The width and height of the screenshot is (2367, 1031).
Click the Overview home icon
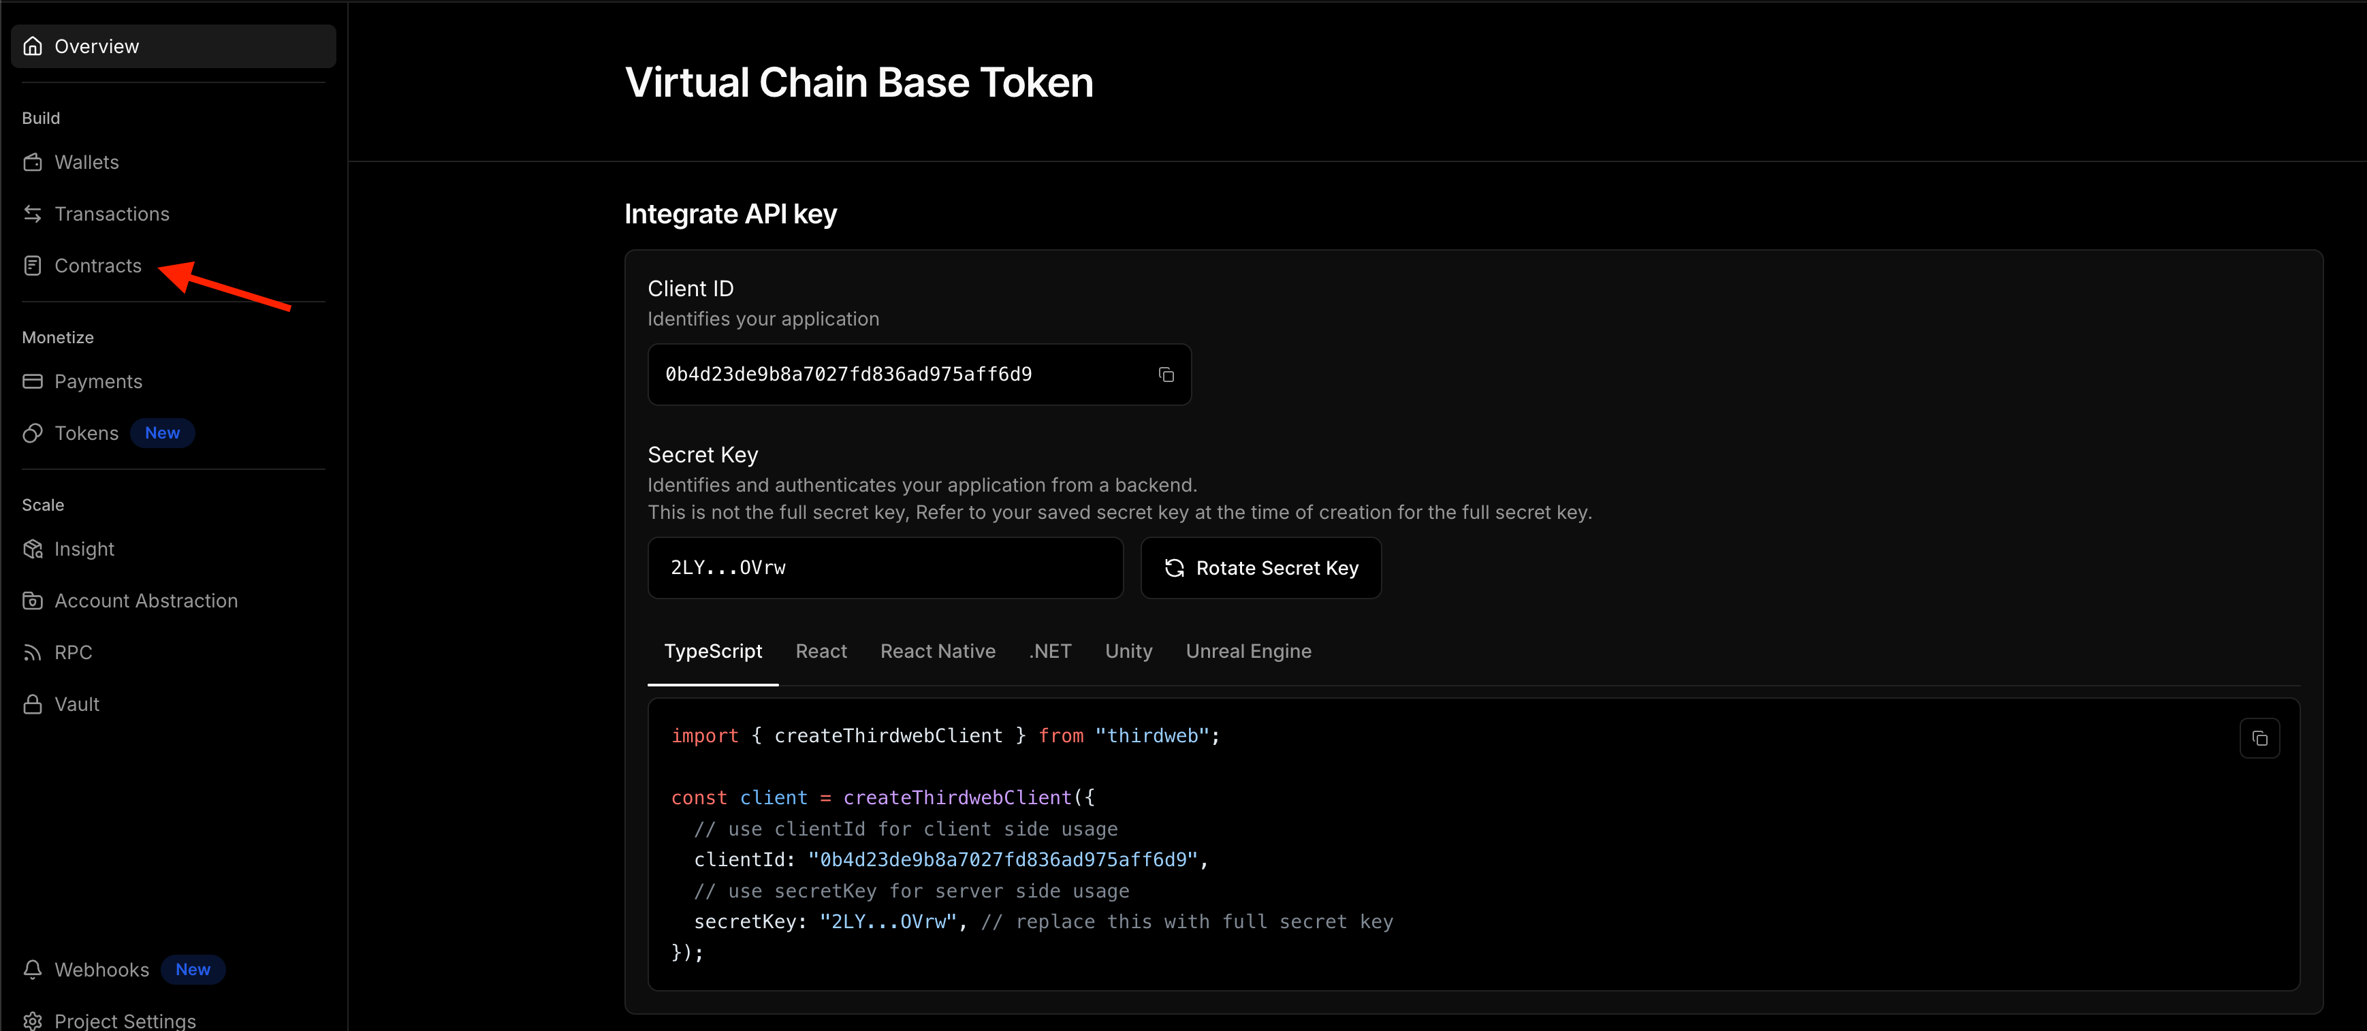click(33, 45)
